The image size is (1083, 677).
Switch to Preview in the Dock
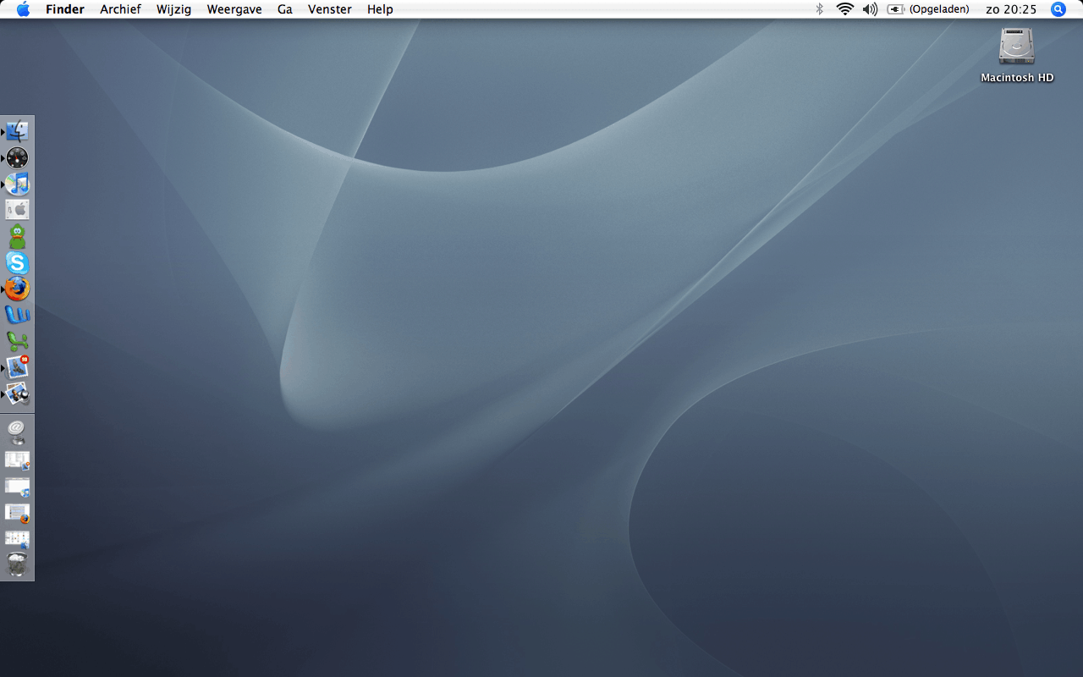click(x=18, y=394)
